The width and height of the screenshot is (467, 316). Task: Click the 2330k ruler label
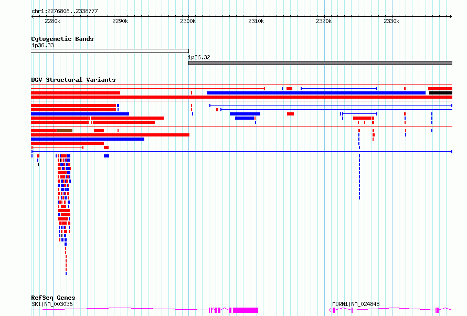tap(391, 21)
